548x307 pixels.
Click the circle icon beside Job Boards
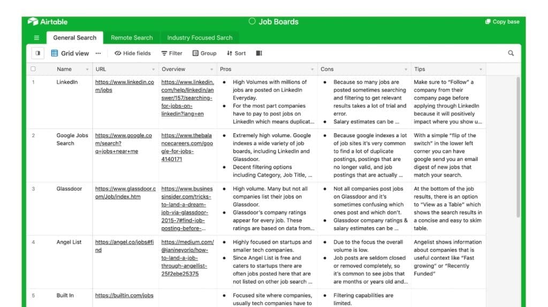[252, 21]
